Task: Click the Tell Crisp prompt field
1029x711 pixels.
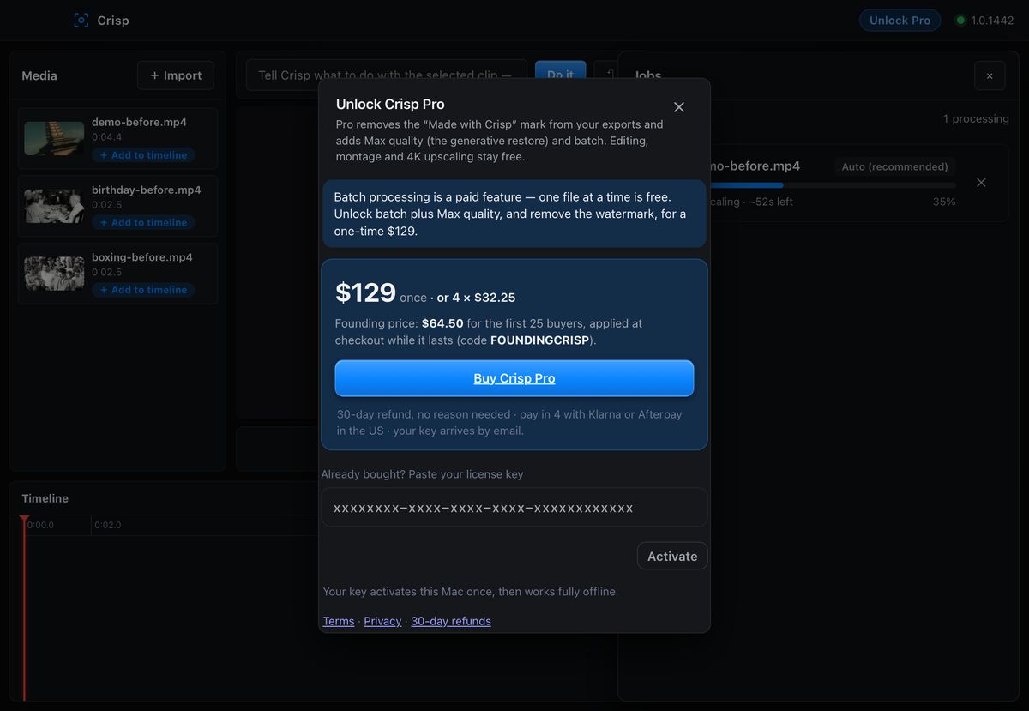Action: (x=387, y=75)
